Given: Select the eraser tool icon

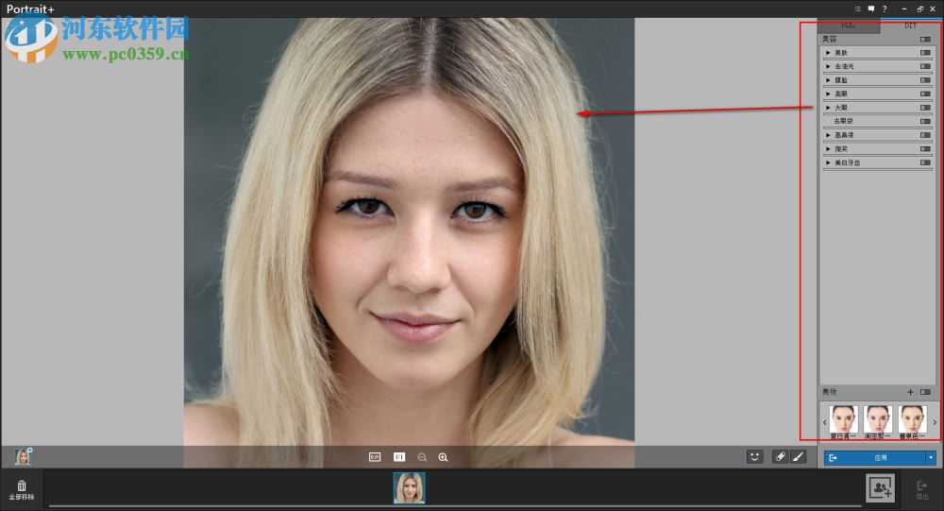Looking at the screenshot, I should (780, 457).
